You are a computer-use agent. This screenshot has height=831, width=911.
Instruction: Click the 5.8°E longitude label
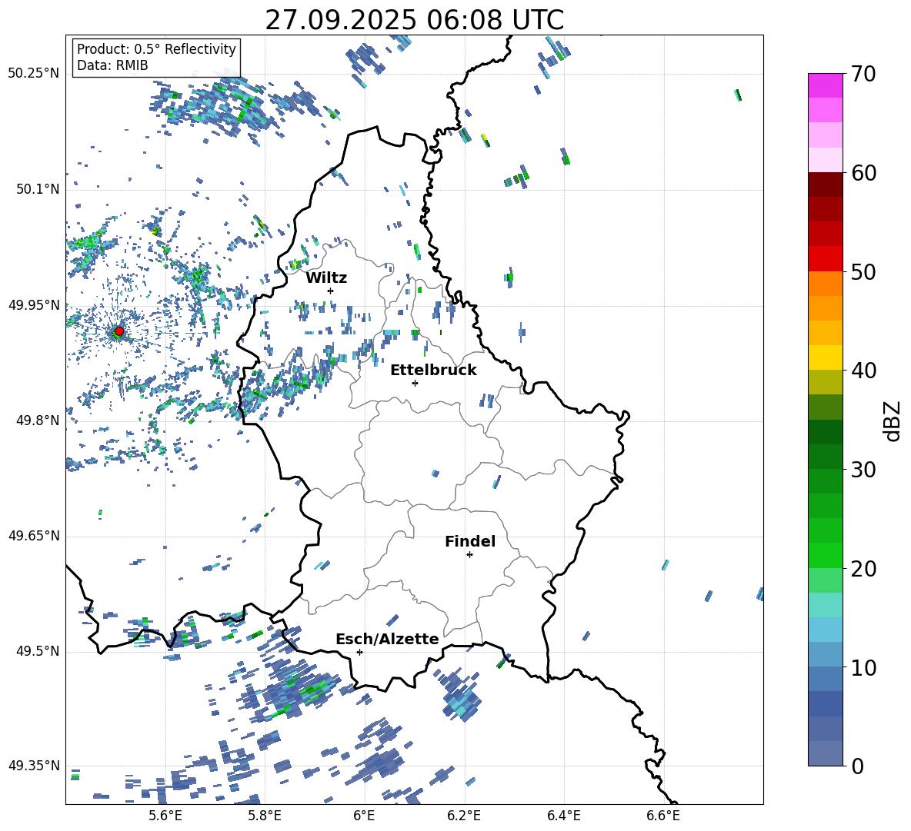(265, 816)
